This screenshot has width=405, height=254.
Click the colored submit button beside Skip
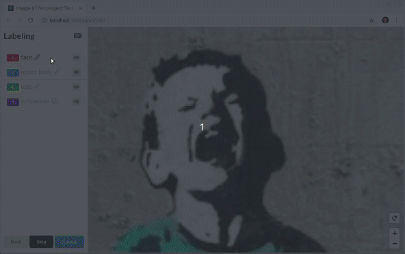[x=70, y=242]
